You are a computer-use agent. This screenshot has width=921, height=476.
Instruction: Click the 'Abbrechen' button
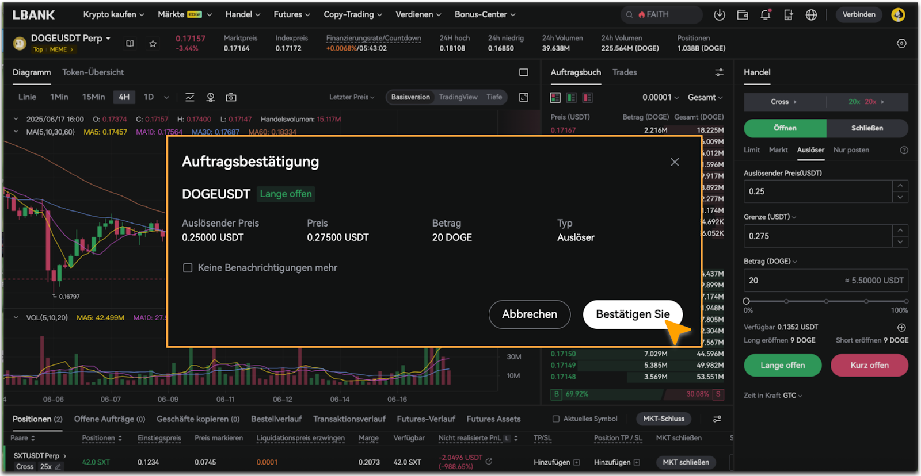point(529,314)
